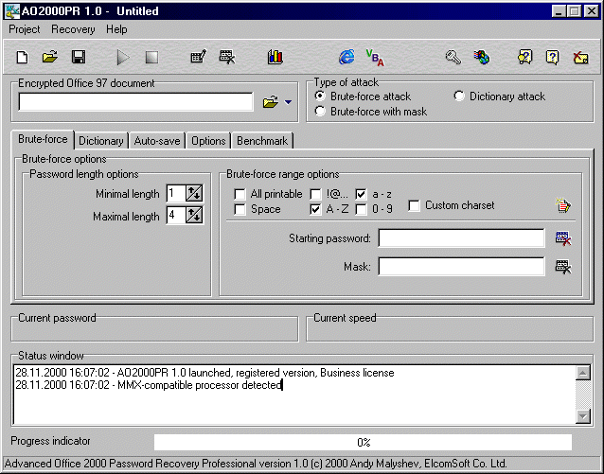Image resolution: width=604 pixels, height=474 pixels.
Task: Start recovery with the play arrow icon
Action: point(123,58)
